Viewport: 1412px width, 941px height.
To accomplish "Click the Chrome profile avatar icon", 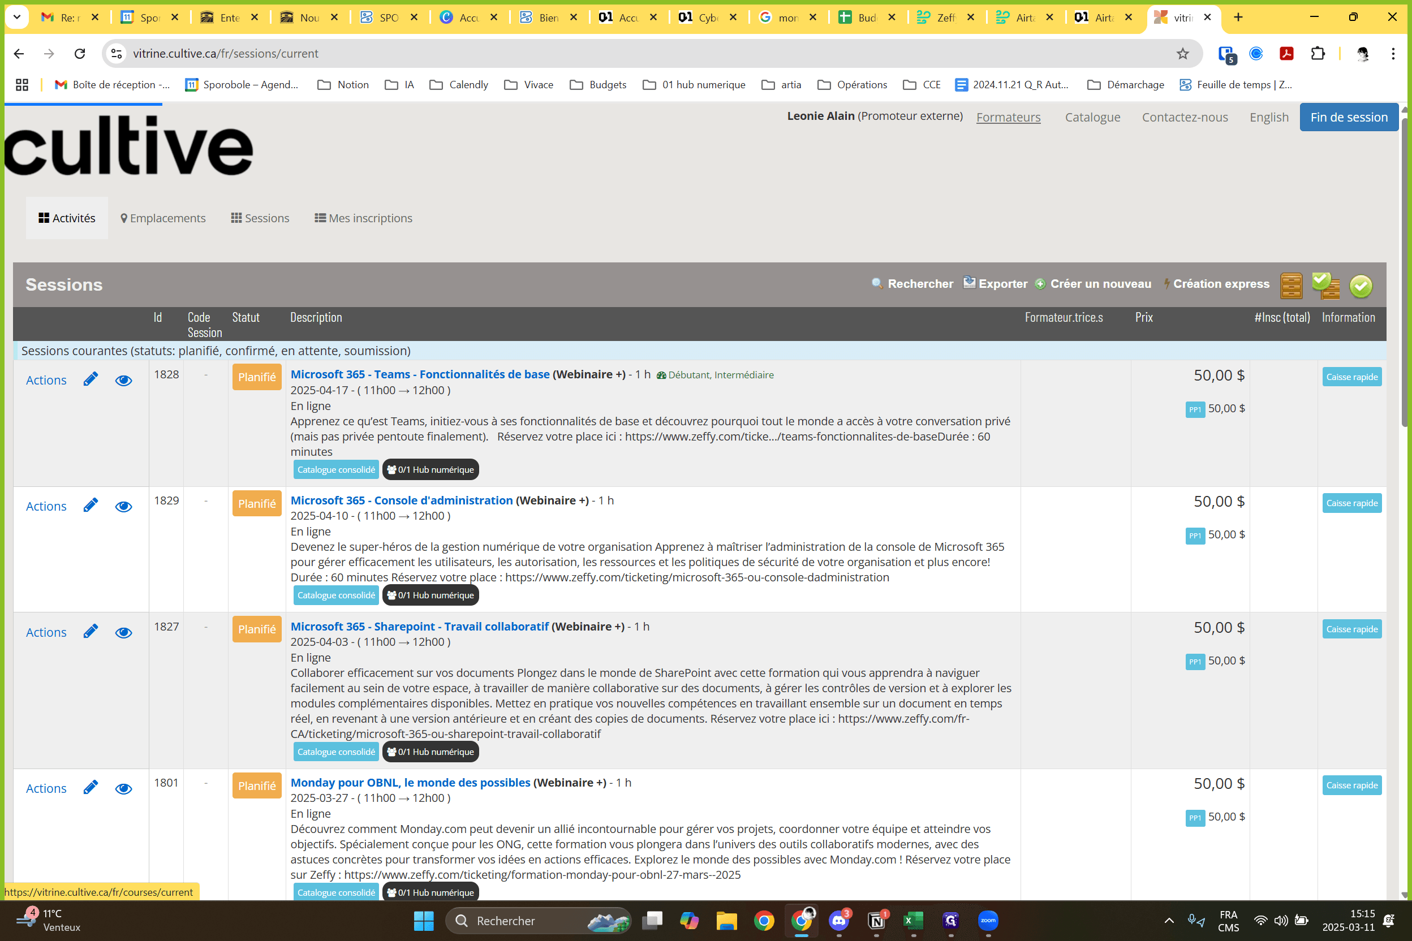I will (x=1362, y=53).
